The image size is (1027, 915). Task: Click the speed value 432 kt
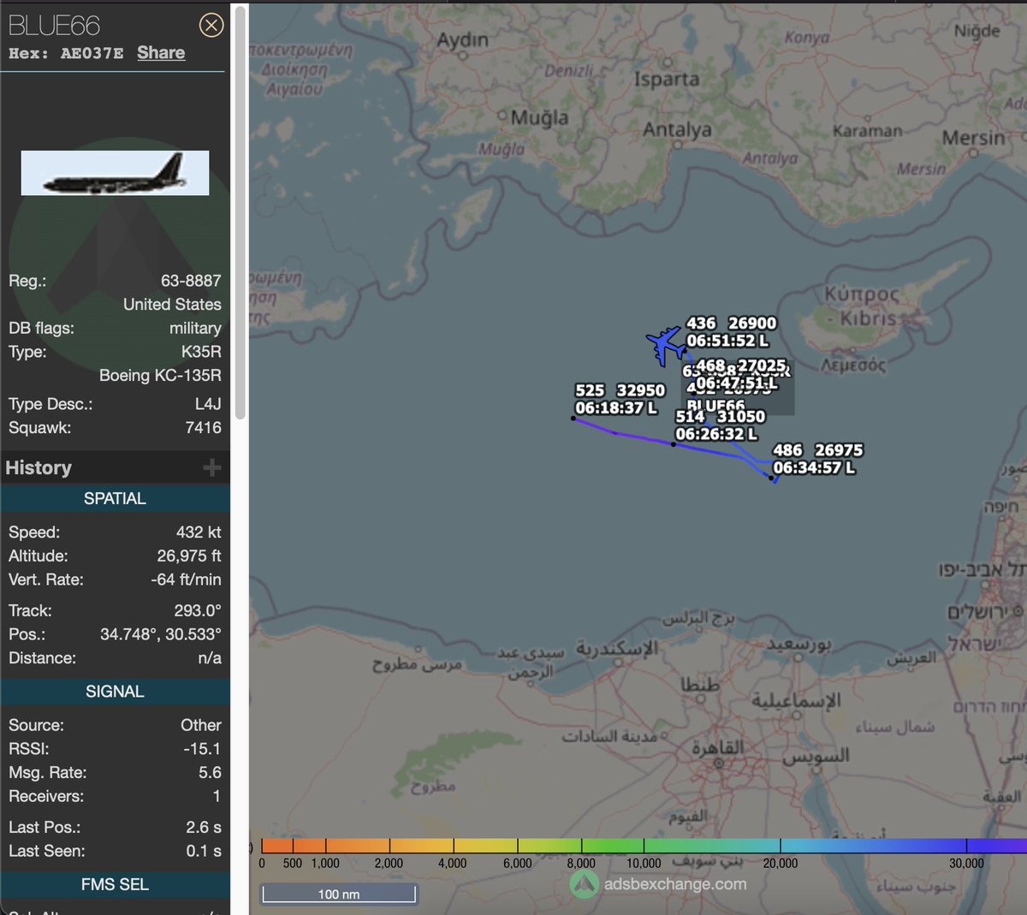click(199, 532)
